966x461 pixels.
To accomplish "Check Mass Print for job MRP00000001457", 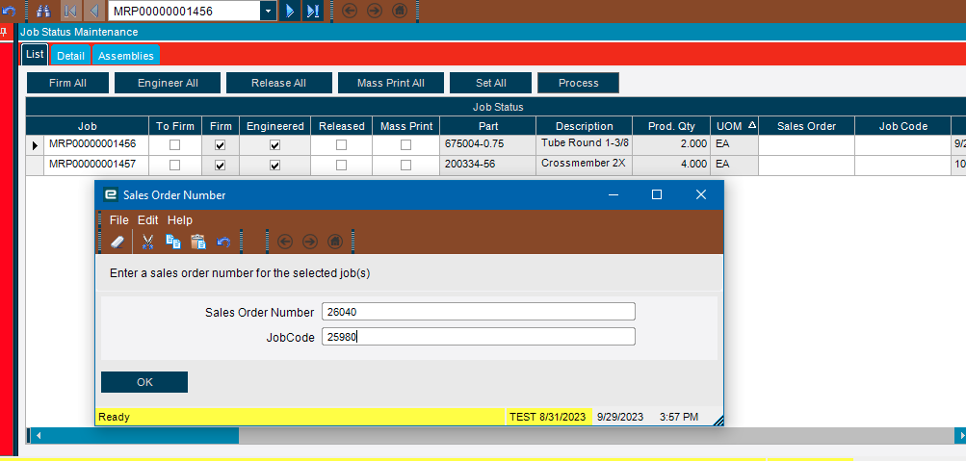I will (405, 165).
